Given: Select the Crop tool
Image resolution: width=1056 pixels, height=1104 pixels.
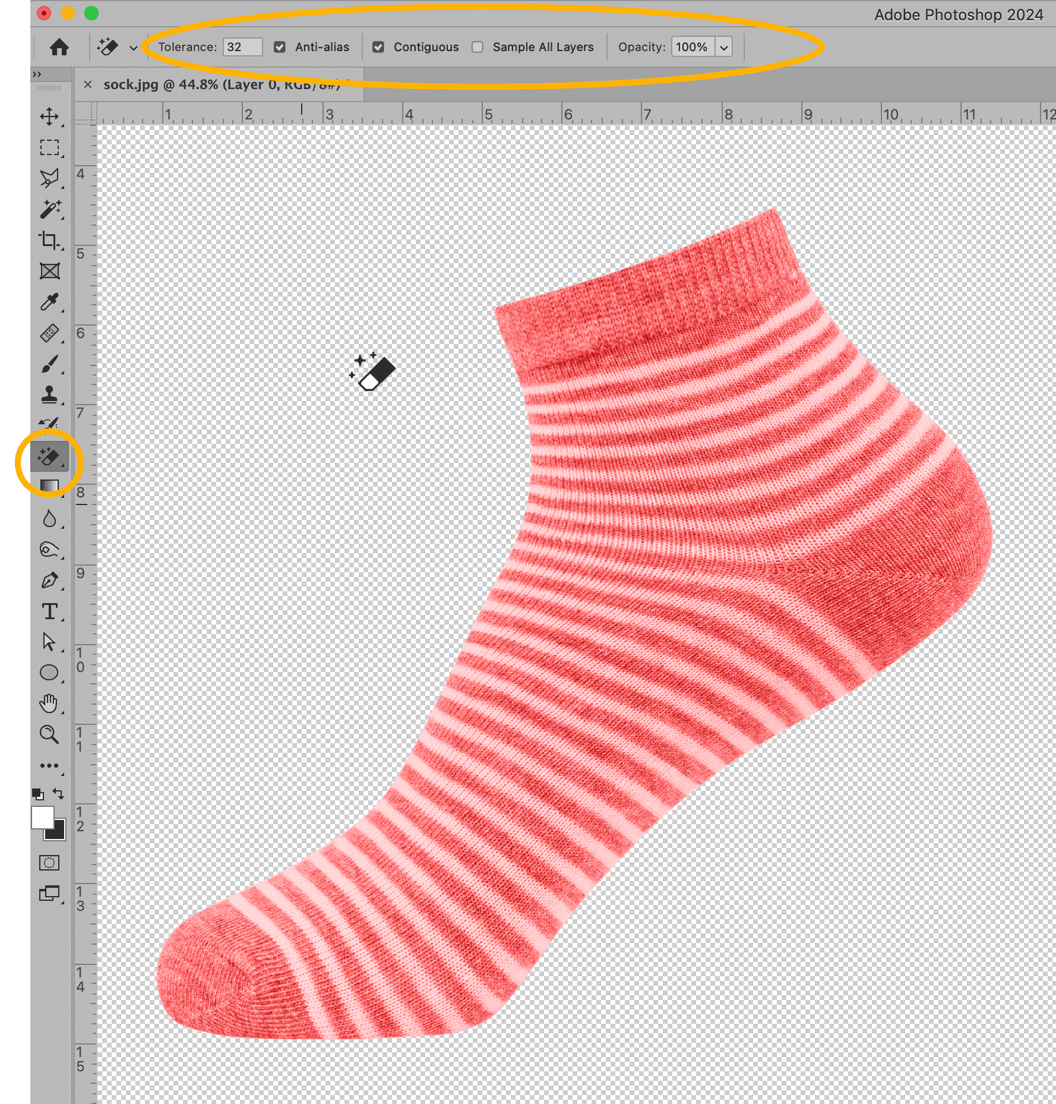Looking at the screenshot, I should [x=49, y=241].
